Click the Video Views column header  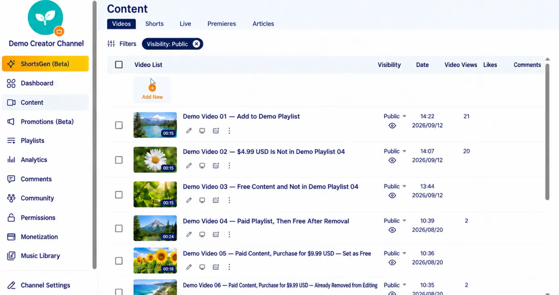[461, 65]
